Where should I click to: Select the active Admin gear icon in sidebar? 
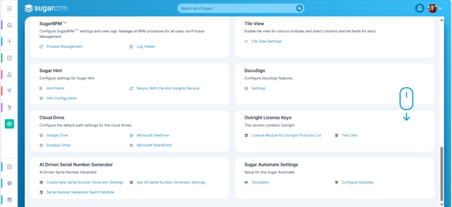9,124
